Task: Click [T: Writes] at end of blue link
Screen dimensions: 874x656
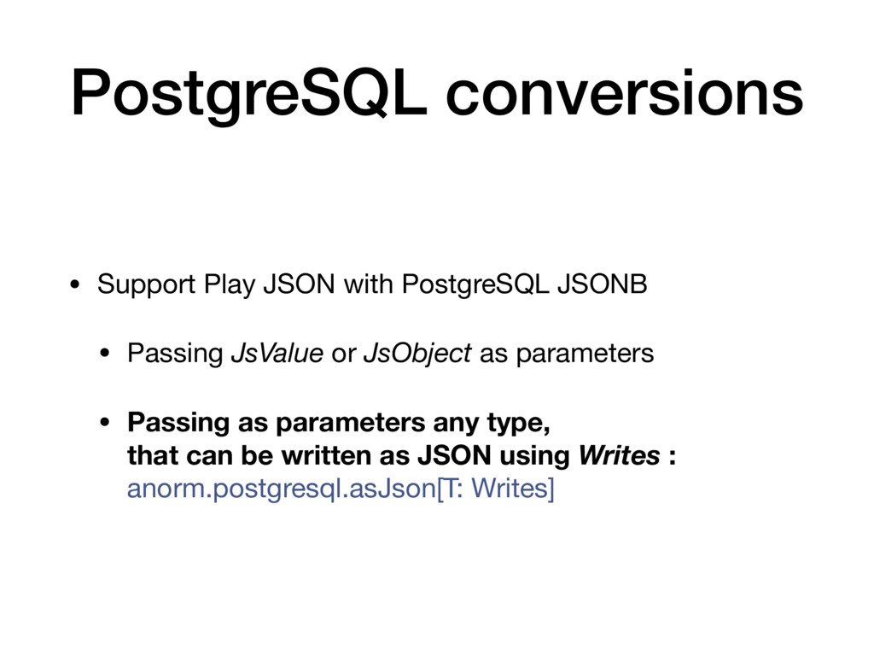Action: [496, 489]
